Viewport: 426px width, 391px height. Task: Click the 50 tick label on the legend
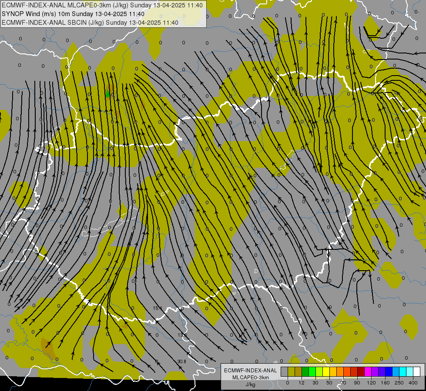coord(329,383)
